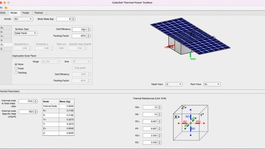This screenshot has width=265, height=149.
Task: Click the Z+ row in the mass table
Action: (58, 129)
